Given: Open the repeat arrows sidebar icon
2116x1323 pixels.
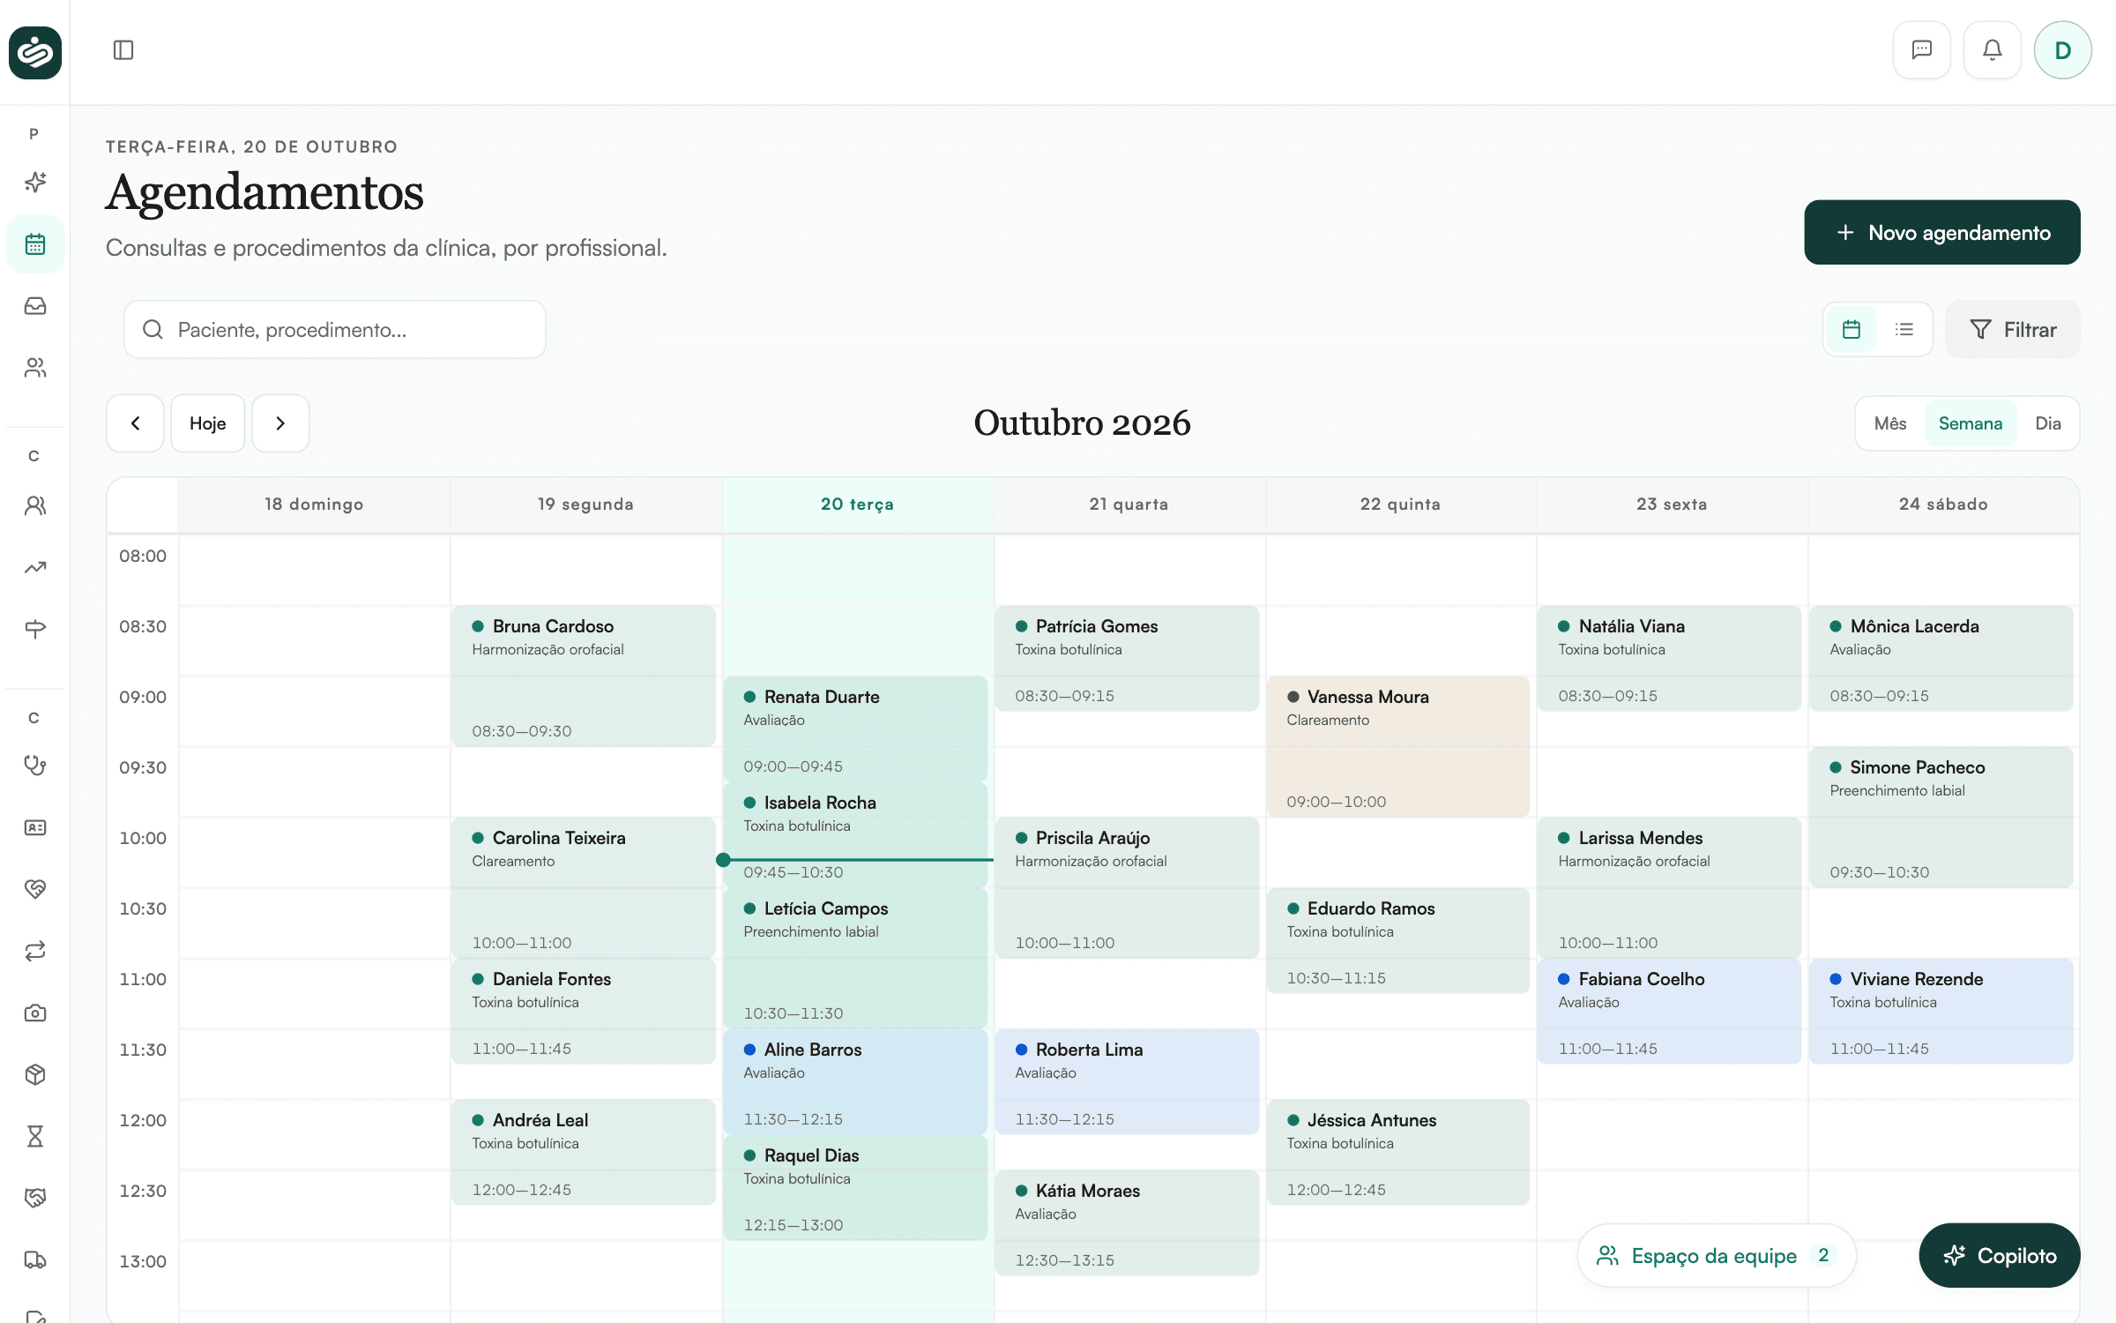Looking at the screenshot, I should pos(35,951).
